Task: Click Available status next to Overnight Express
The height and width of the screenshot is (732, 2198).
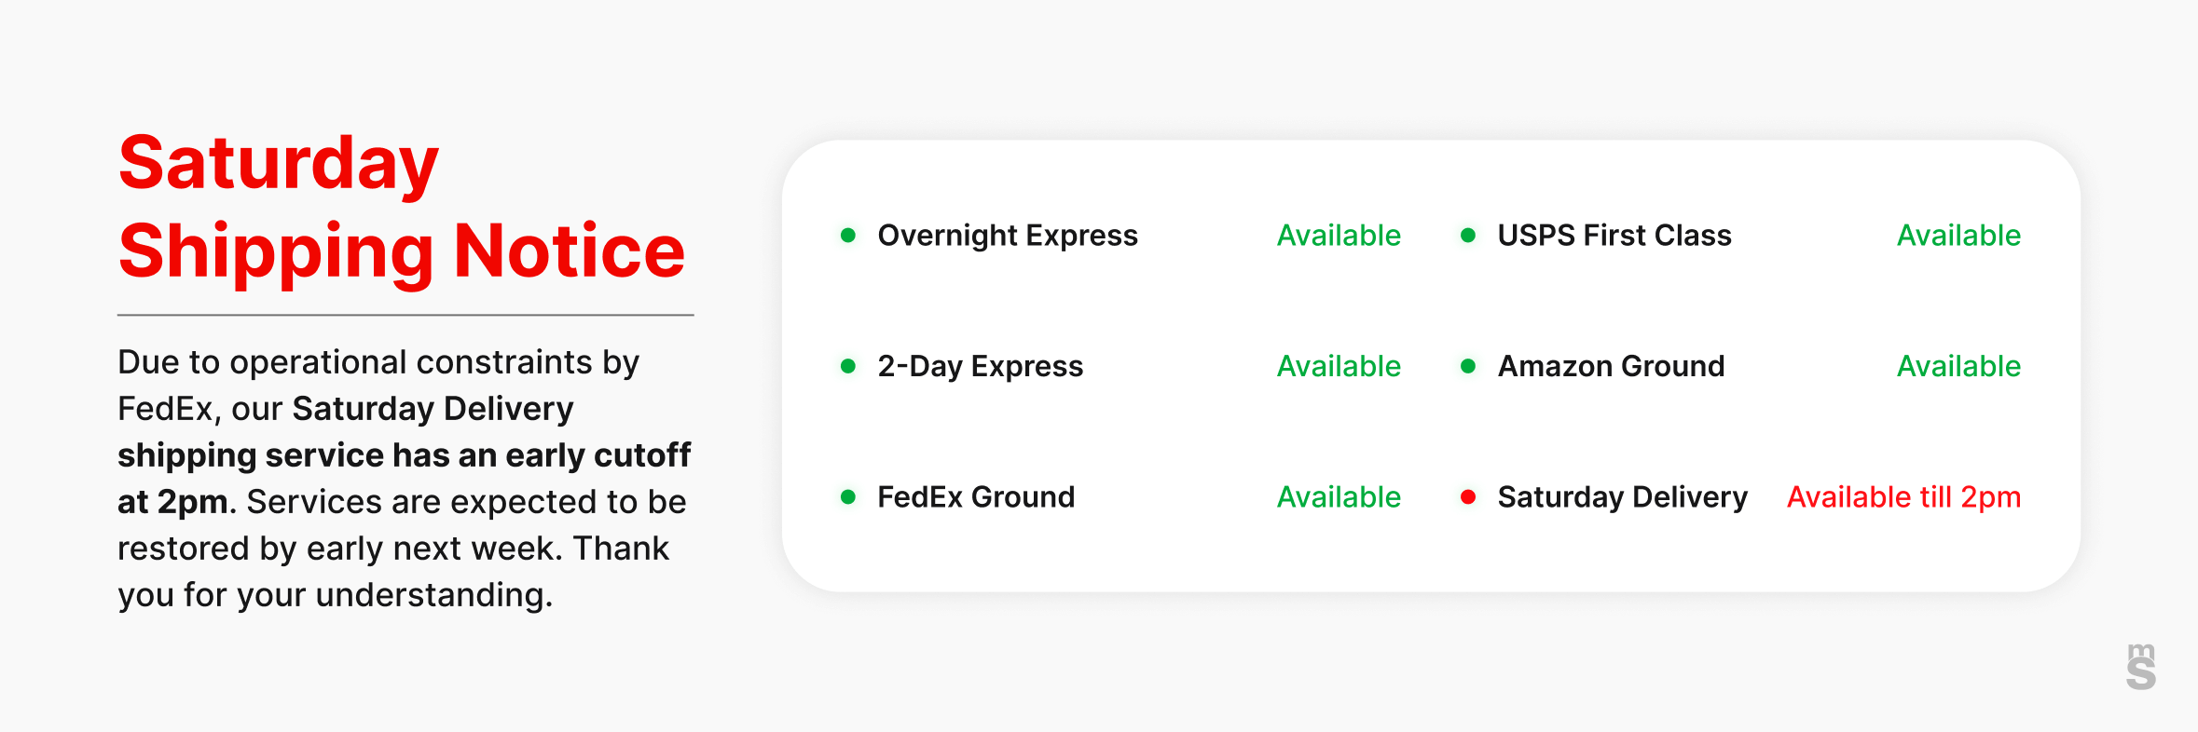Action: pos(1339,236)
